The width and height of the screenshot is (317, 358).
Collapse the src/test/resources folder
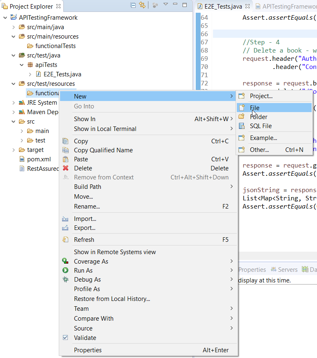click(x=14, y=84)
